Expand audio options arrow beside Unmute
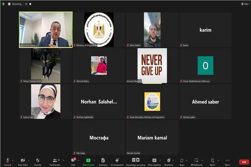The image size is (251, 167). (13, 160)
